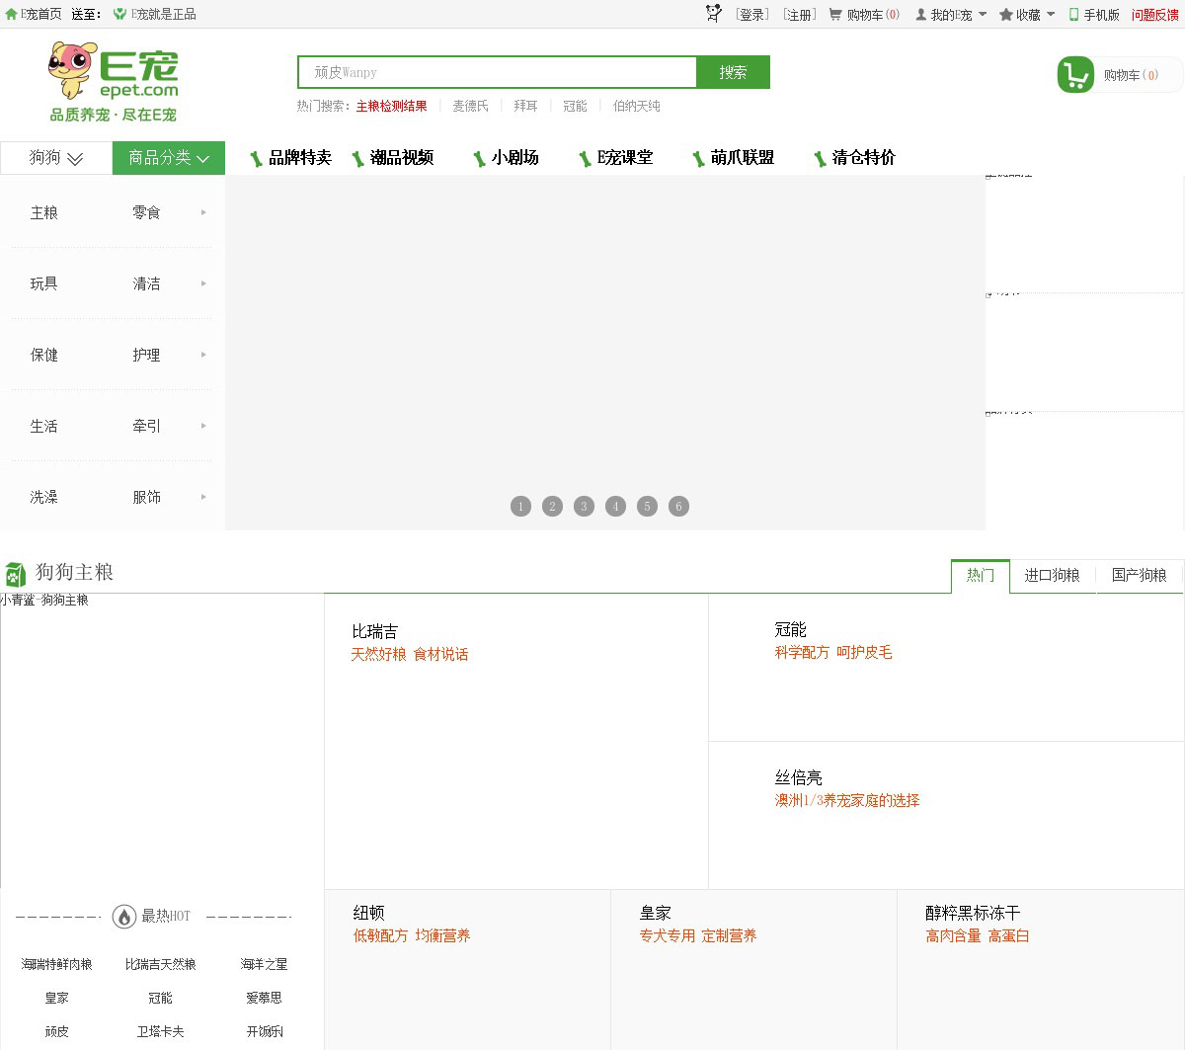Expand the 主粮 零食 category row arrow
The width and height of the screenshot is (1185, 1050).
pyautogui.click(x=203, y=212)
